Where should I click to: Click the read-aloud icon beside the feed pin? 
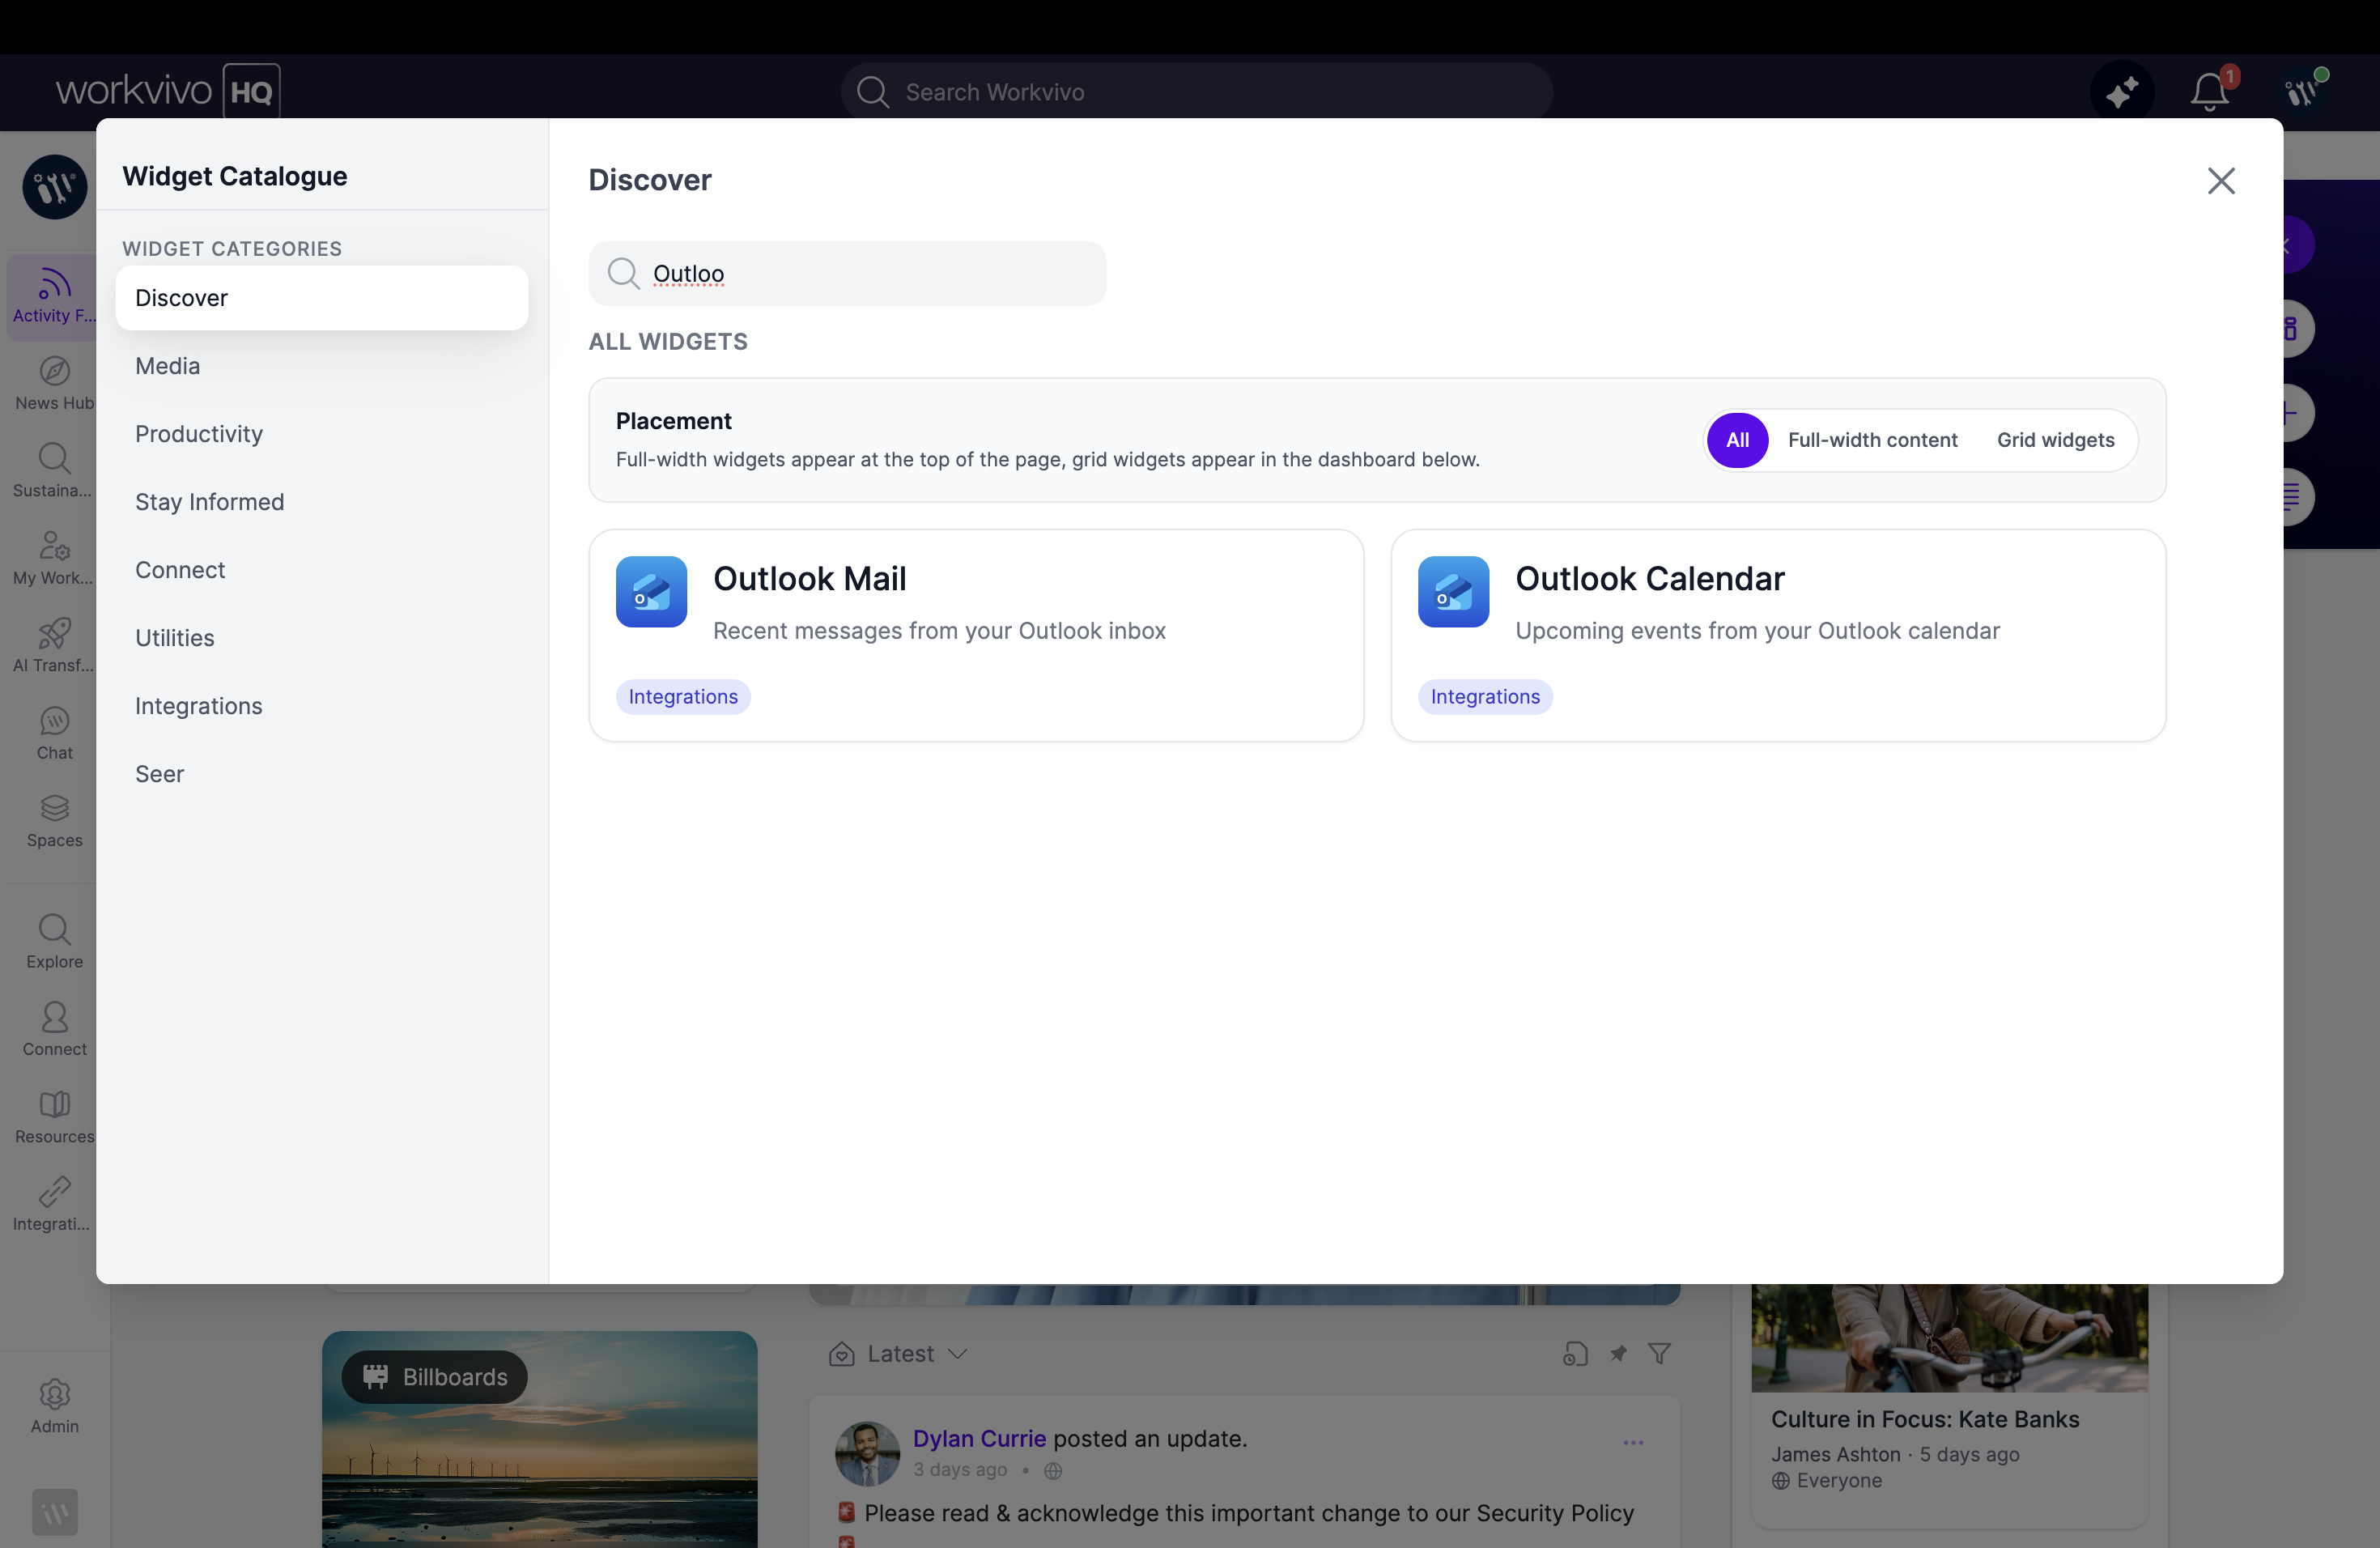1575,1354
